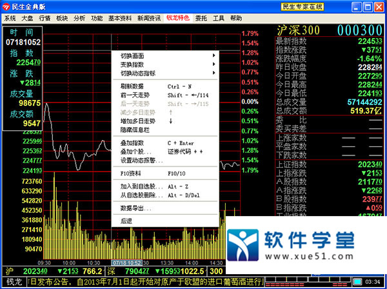Click the B股指数 row in the quote panel

[x=329, y=199]
